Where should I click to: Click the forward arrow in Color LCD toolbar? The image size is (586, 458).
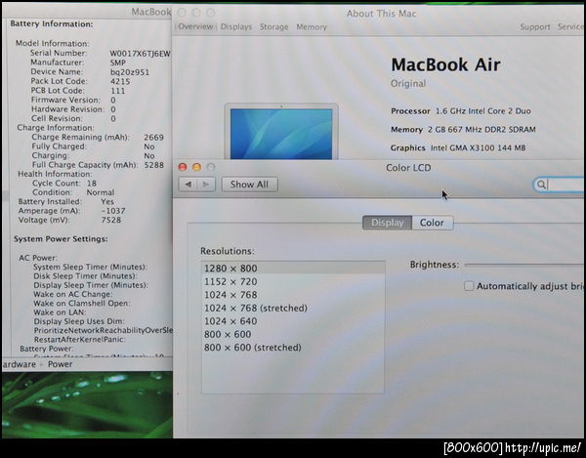click(x=206, y=185)
